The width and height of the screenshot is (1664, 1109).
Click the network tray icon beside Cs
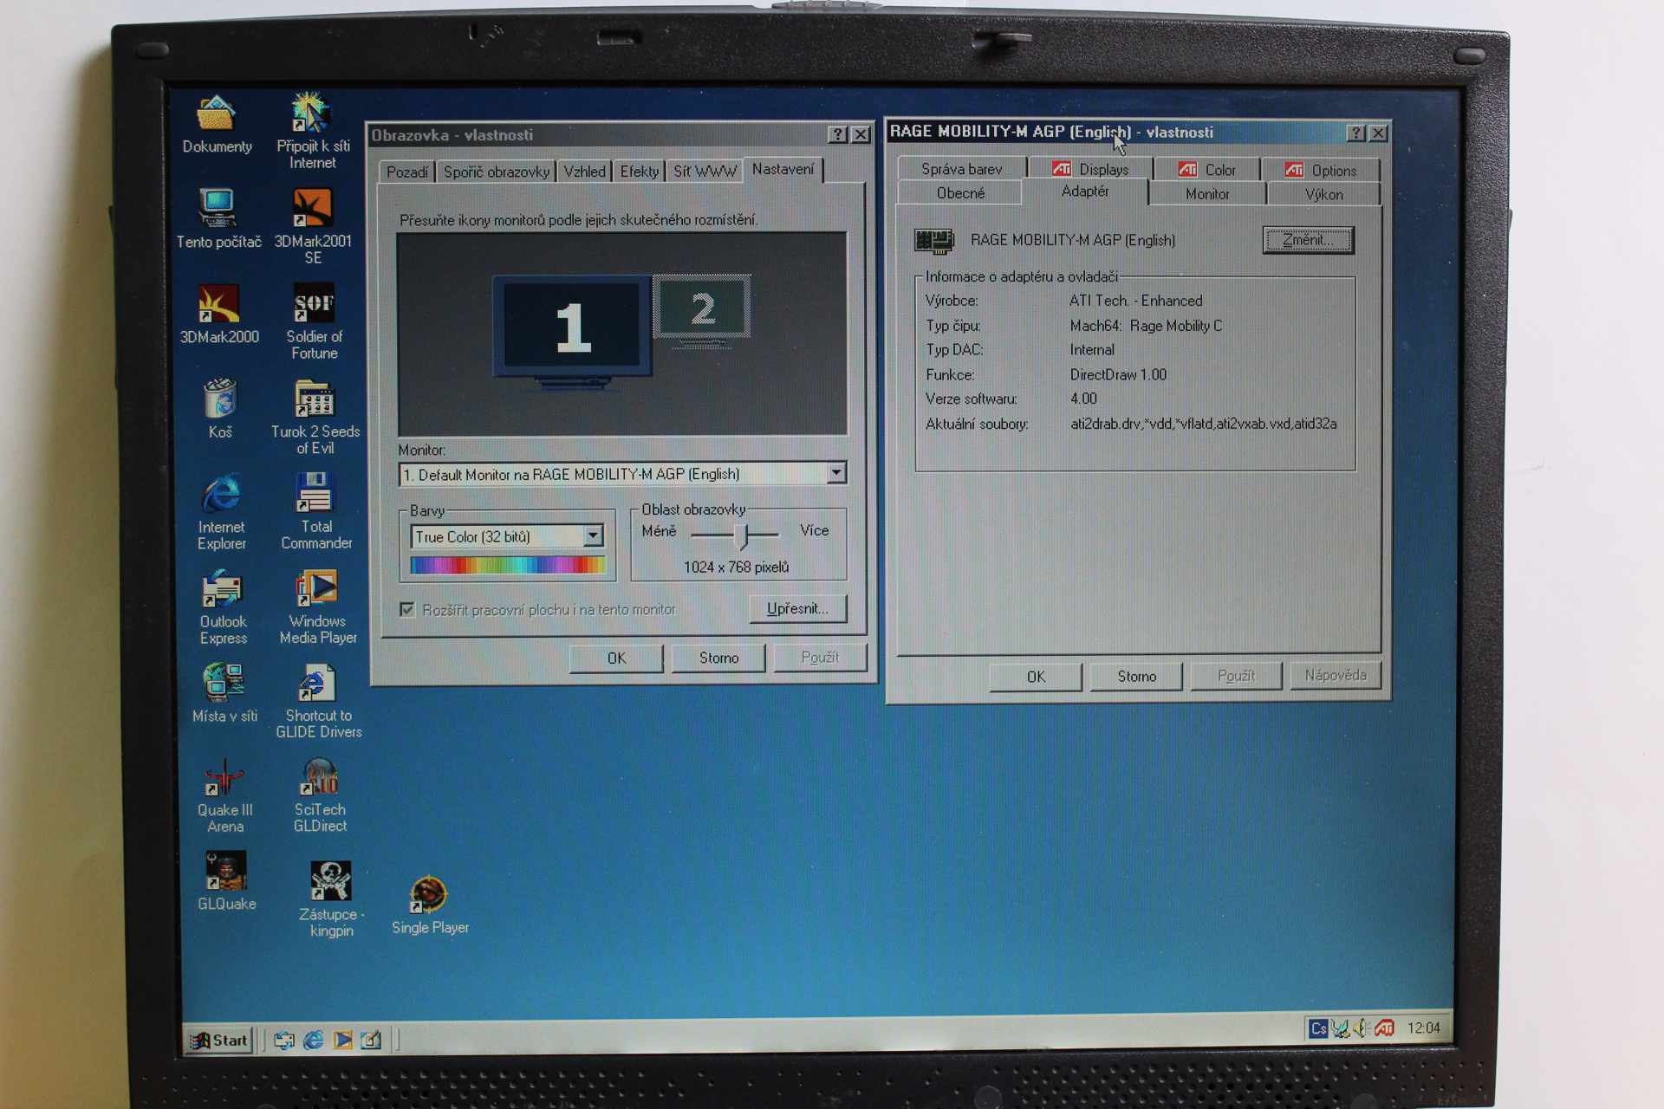[x=1340, y=1028]
